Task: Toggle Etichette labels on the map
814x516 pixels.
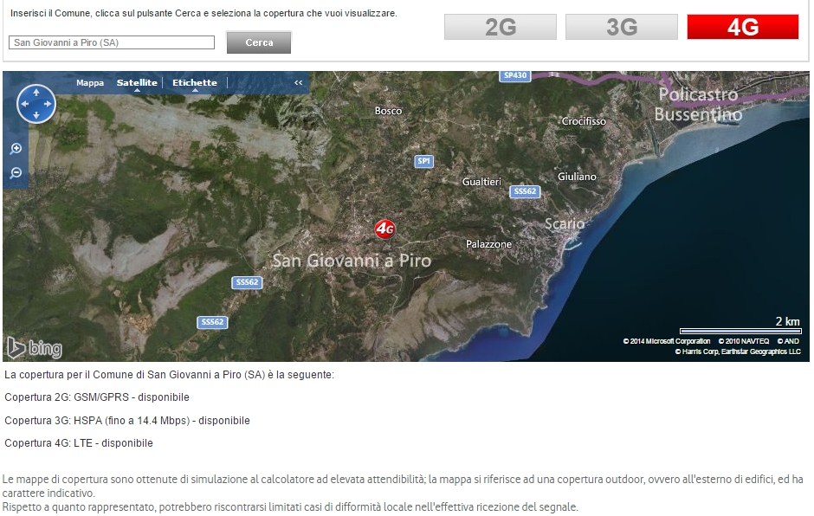Action: pos(195,83)
